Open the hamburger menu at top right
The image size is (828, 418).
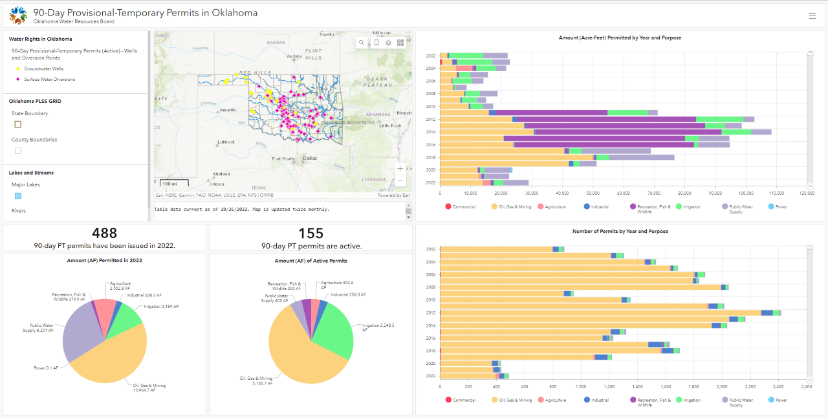[812, 16]
